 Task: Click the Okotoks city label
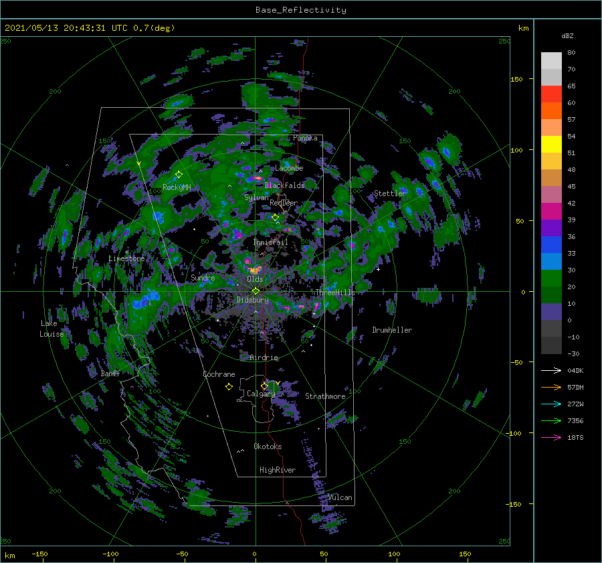(268, 447)
